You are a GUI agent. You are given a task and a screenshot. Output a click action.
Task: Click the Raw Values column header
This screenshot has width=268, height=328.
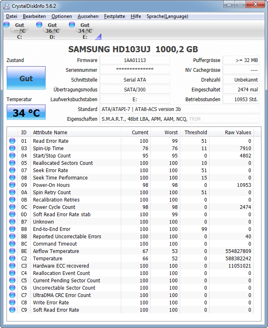[x=232, y=133]
